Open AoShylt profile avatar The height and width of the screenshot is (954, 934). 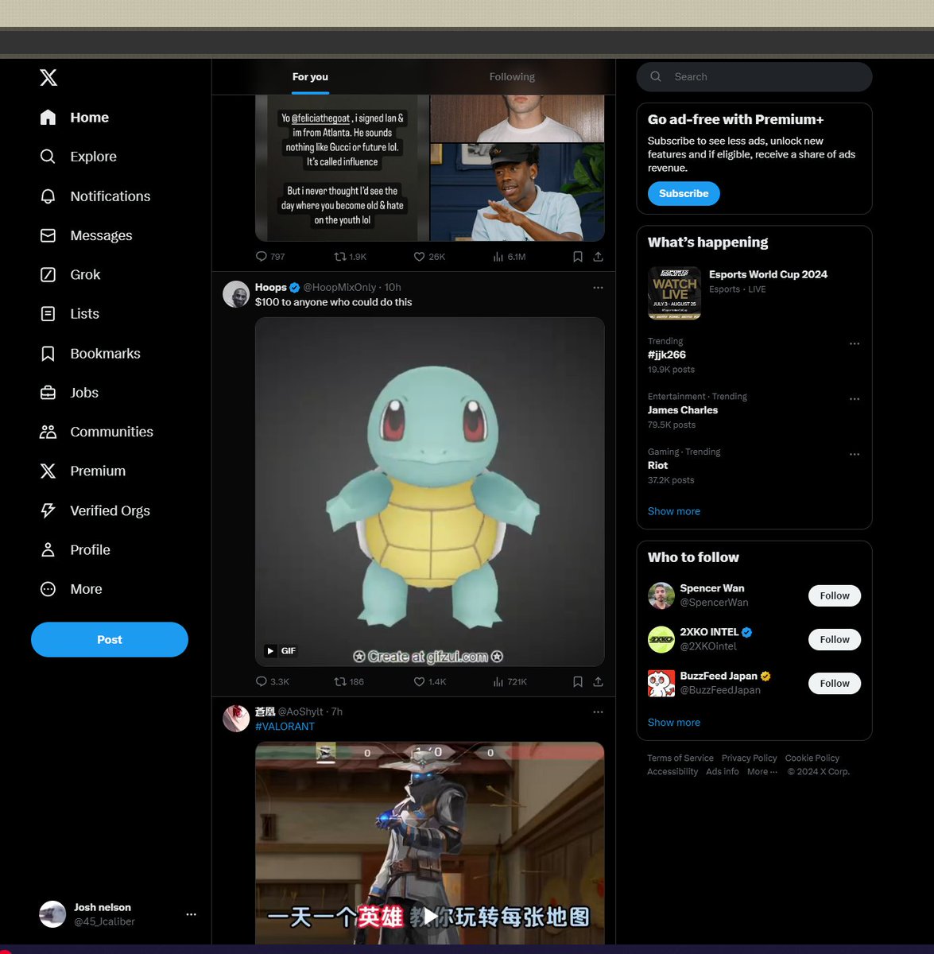click(x=236, y=719)
